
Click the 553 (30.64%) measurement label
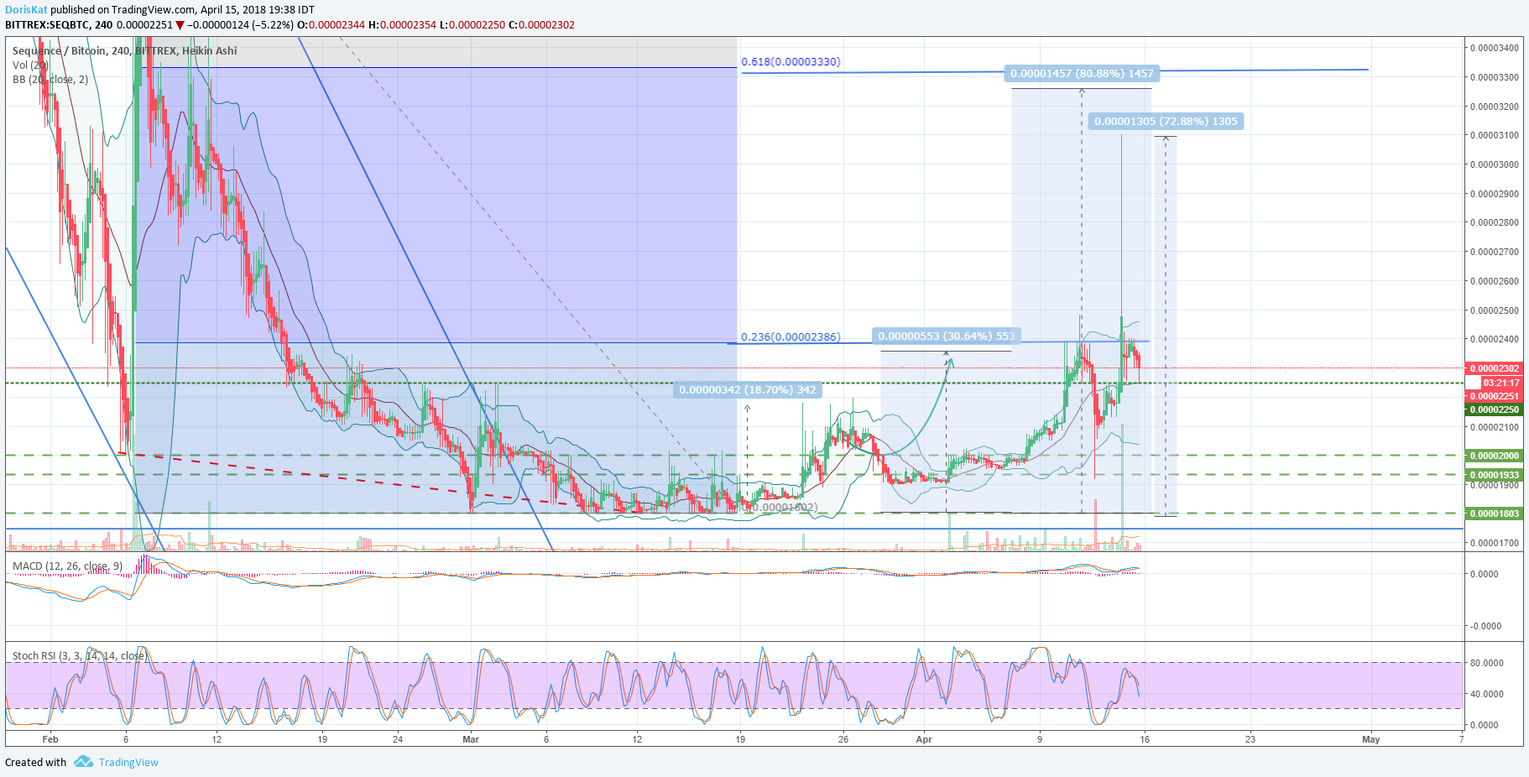[x=947, y=336]
